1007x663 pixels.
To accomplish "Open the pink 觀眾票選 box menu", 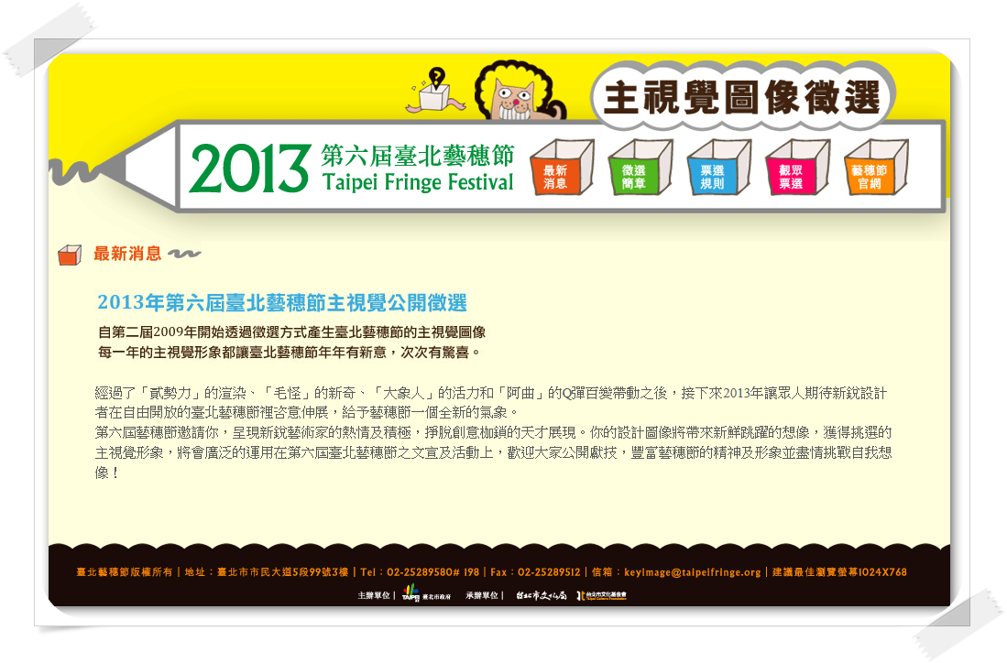I will click(797, 168).
